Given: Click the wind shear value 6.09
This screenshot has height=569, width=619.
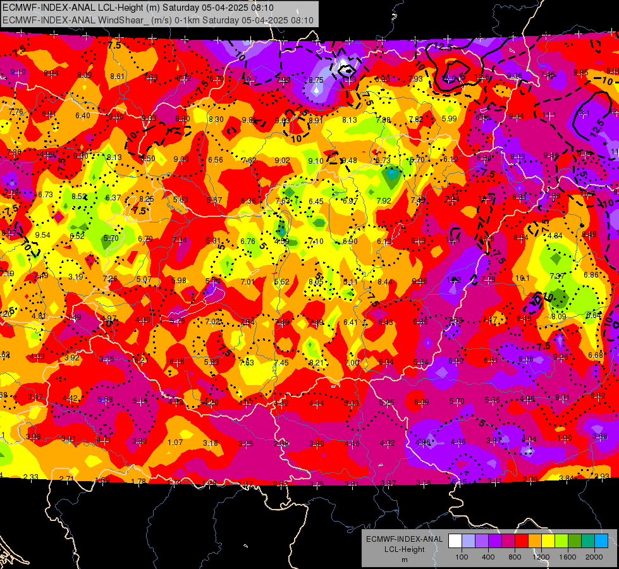Looking at the screenshot, I should pos(422,401).
